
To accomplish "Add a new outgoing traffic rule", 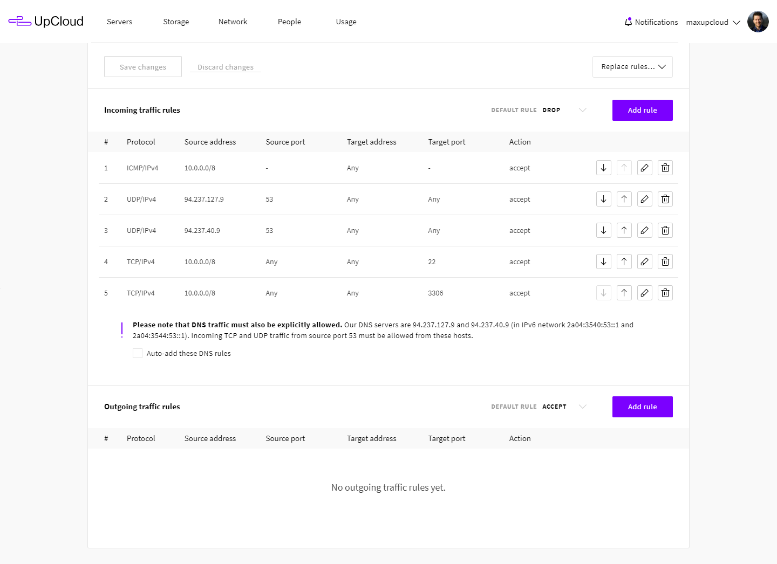I will point(642,407).
